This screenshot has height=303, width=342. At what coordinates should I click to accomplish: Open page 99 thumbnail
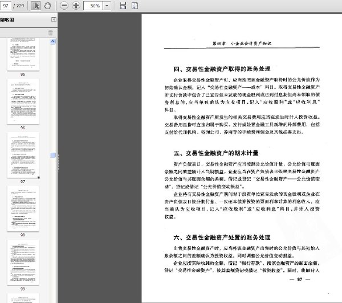[x=23, y=262]
